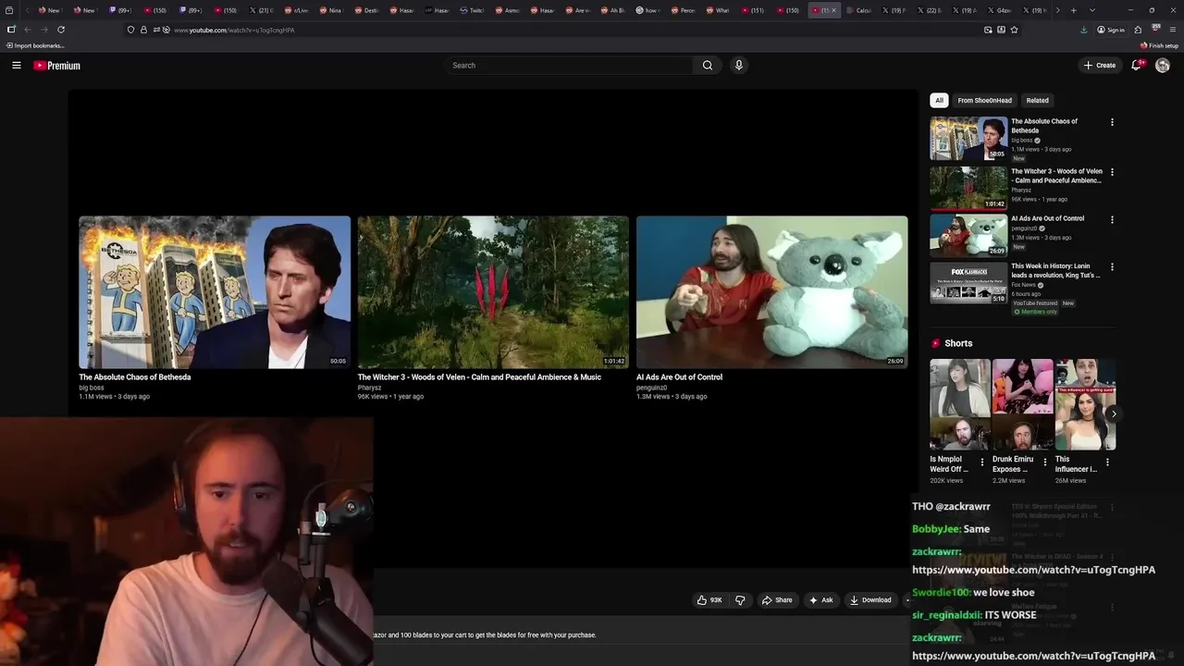The width and height of the screenshot is (1184, 666).
Task: Close the active YouTube browser tab
Action: (833, 10)
